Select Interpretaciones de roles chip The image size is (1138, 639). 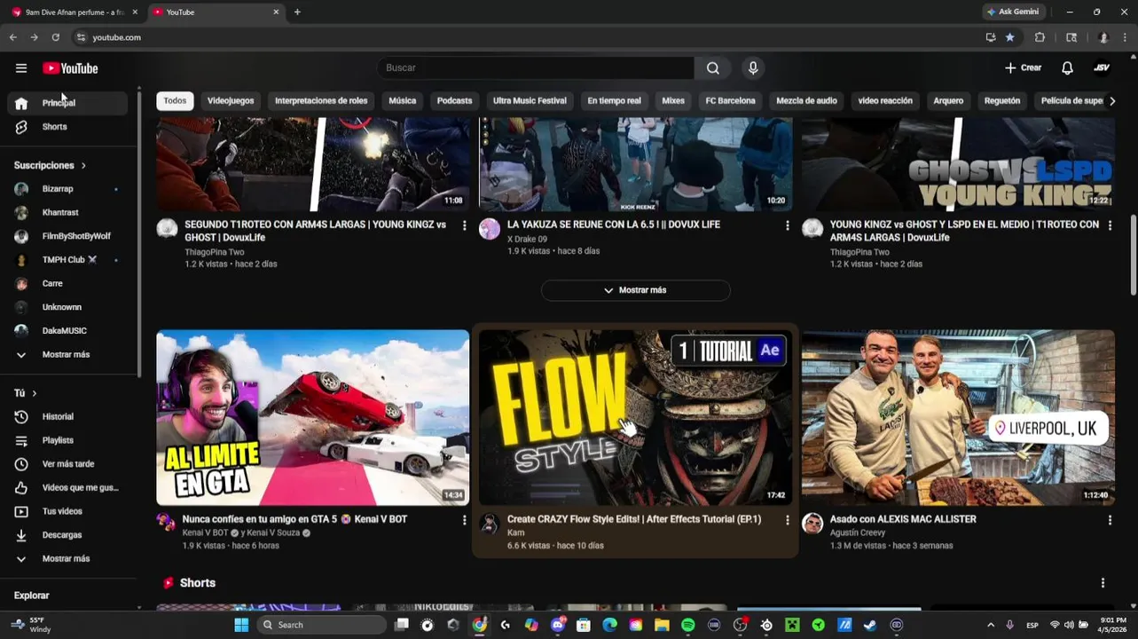(321, 101)
